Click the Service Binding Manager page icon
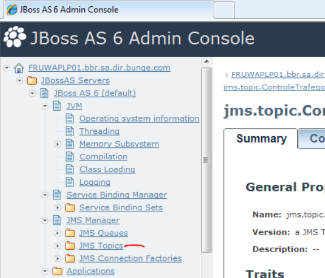 pyautogui.click(x=57, y=195)
